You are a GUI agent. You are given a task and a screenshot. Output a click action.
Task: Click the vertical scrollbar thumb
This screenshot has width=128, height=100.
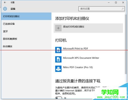coord(126,44)
